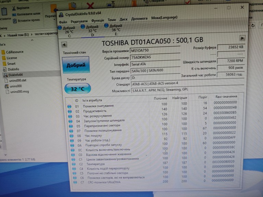Viewport: 263px width, 197px height.
Task: Click the transfer mode field SATA/300 | SATA/600
Action: (x=155, y=70)
